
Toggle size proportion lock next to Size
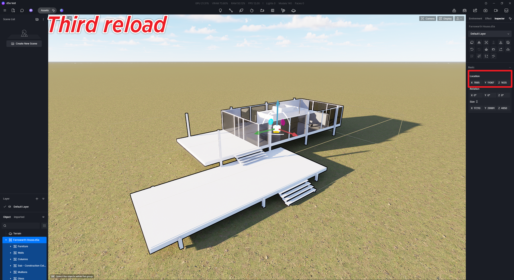point(477,102)
